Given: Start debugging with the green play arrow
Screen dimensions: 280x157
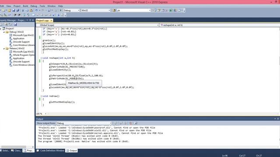Looking at the screenshot, I should point(60,10).
